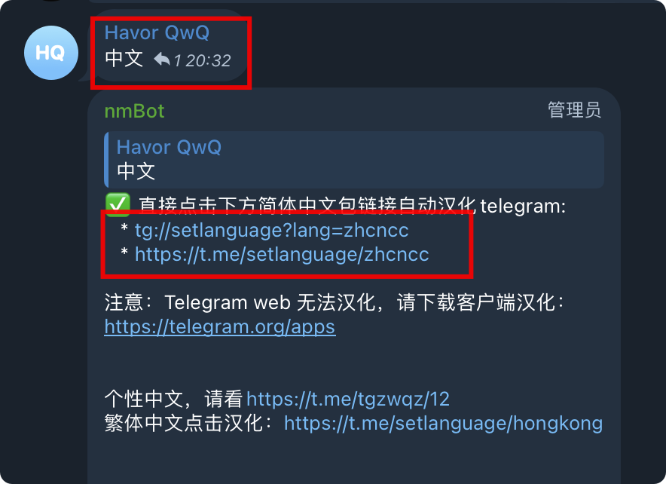Click the nmBot sender name
The image size is (666, 484).
(x=134, y=112)
